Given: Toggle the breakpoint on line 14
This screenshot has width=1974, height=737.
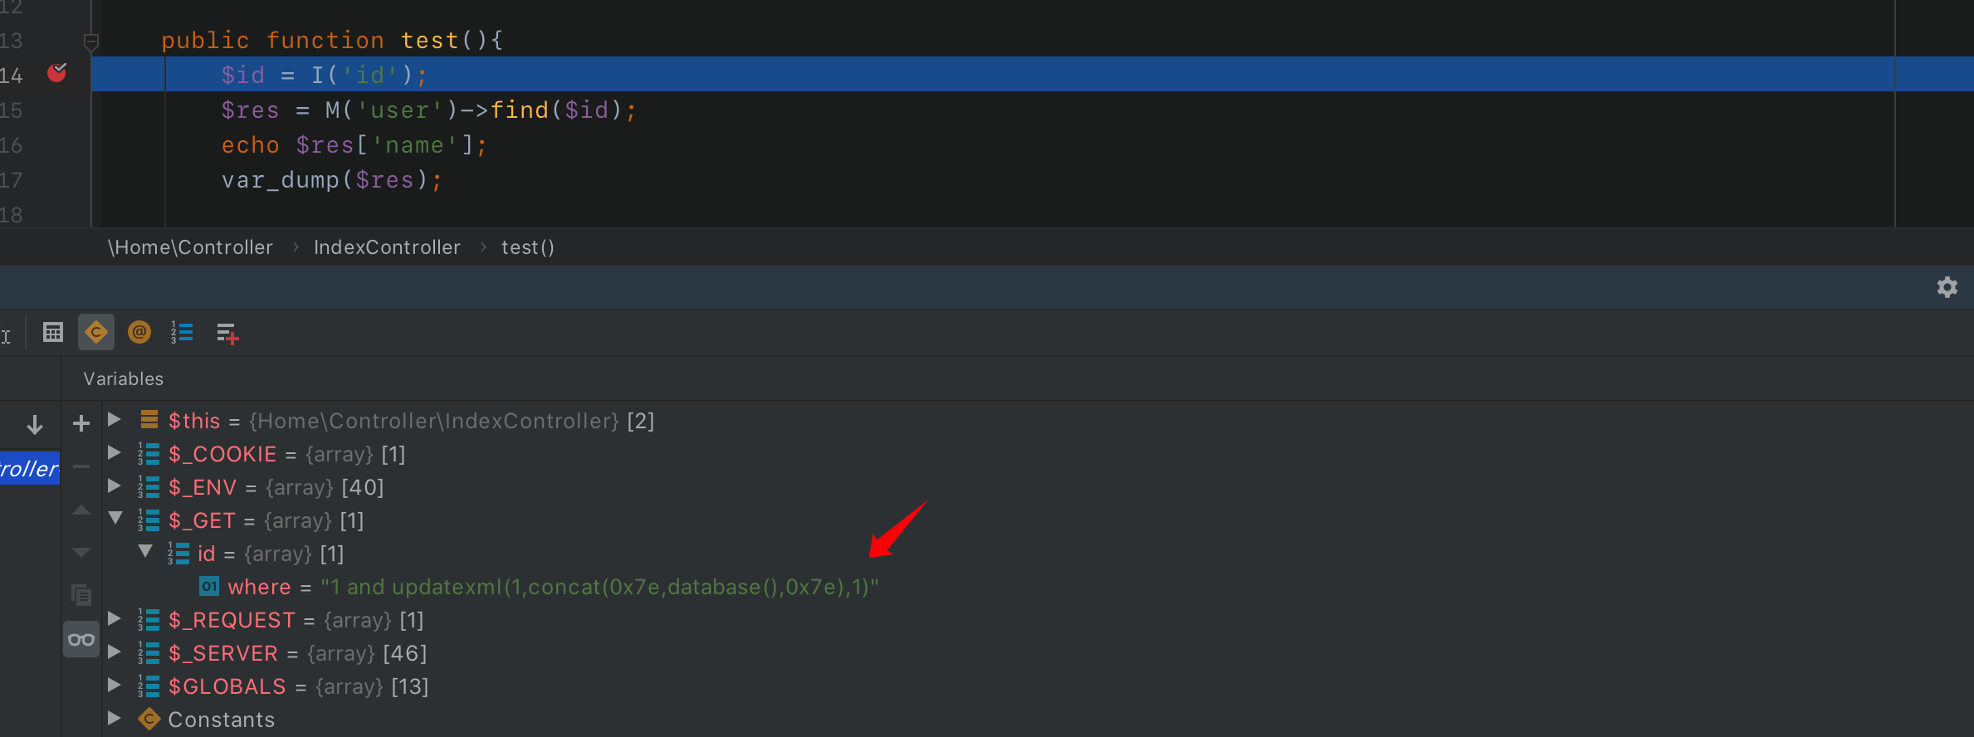Looking at the screenshot, I should (56, 73).
